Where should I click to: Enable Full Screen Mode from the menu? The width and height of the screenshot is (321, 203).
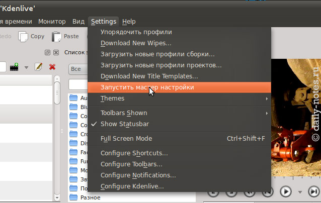point(126,138)
